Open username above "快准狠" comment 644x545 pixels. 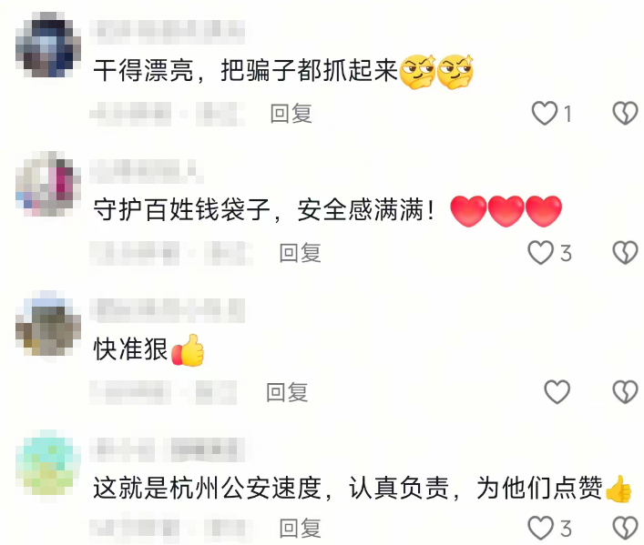pos(168,310)
